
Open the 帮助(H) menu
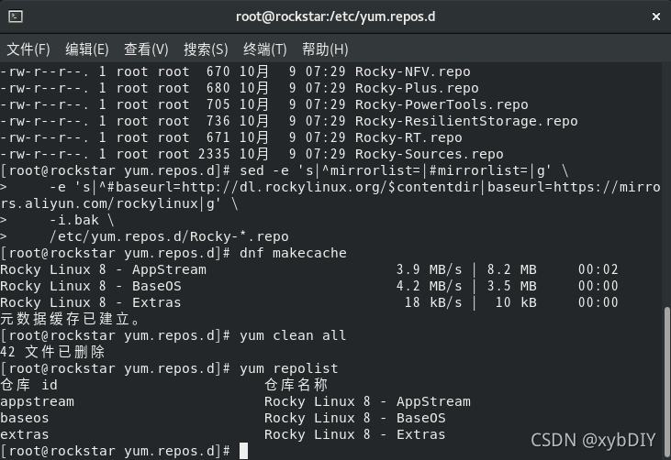pos(325,49)
